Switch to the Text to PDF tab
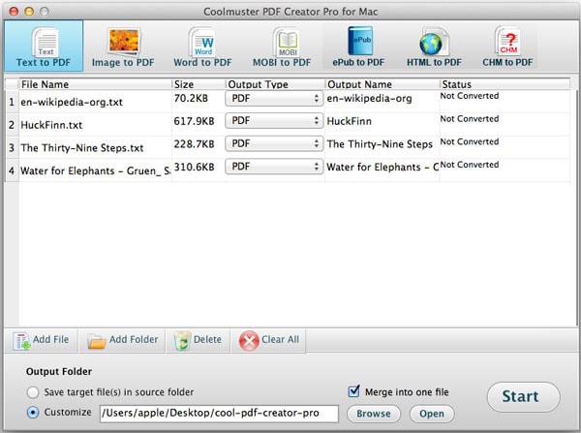 tap(44, 46)
